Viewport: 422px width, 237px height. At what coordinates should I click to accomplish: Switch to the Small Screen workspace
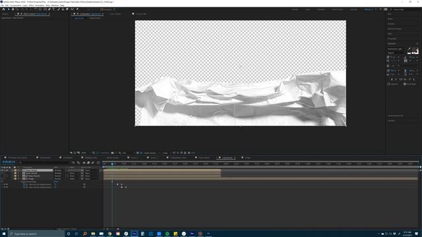pos(337,9)
